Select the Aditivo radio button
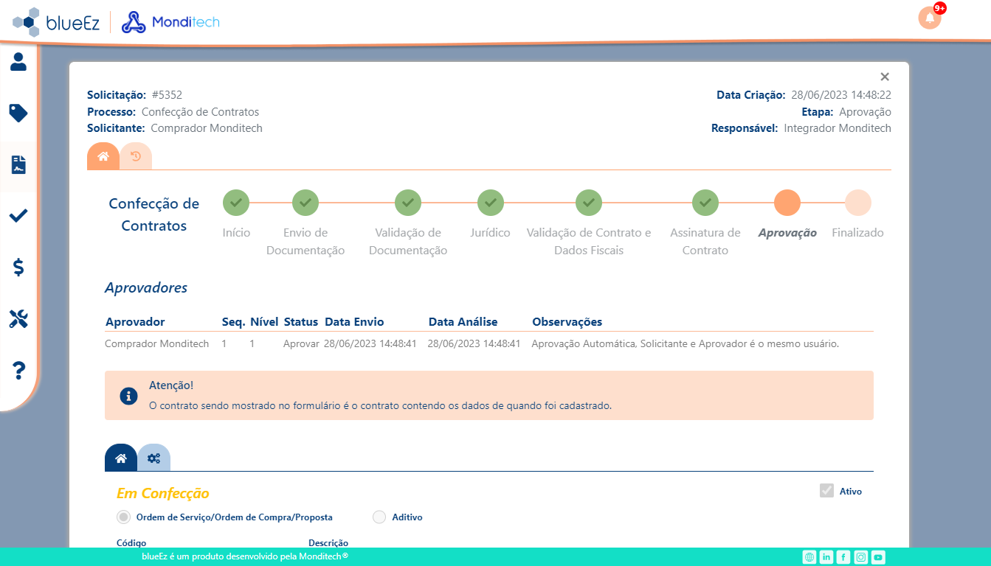The image size is (991, 566). [x=379, y=517]
